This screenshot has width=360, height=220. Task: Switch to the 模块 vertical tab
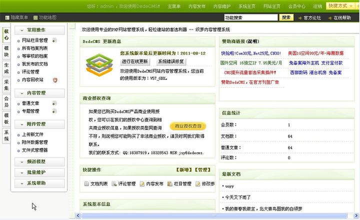coord(6,51)
